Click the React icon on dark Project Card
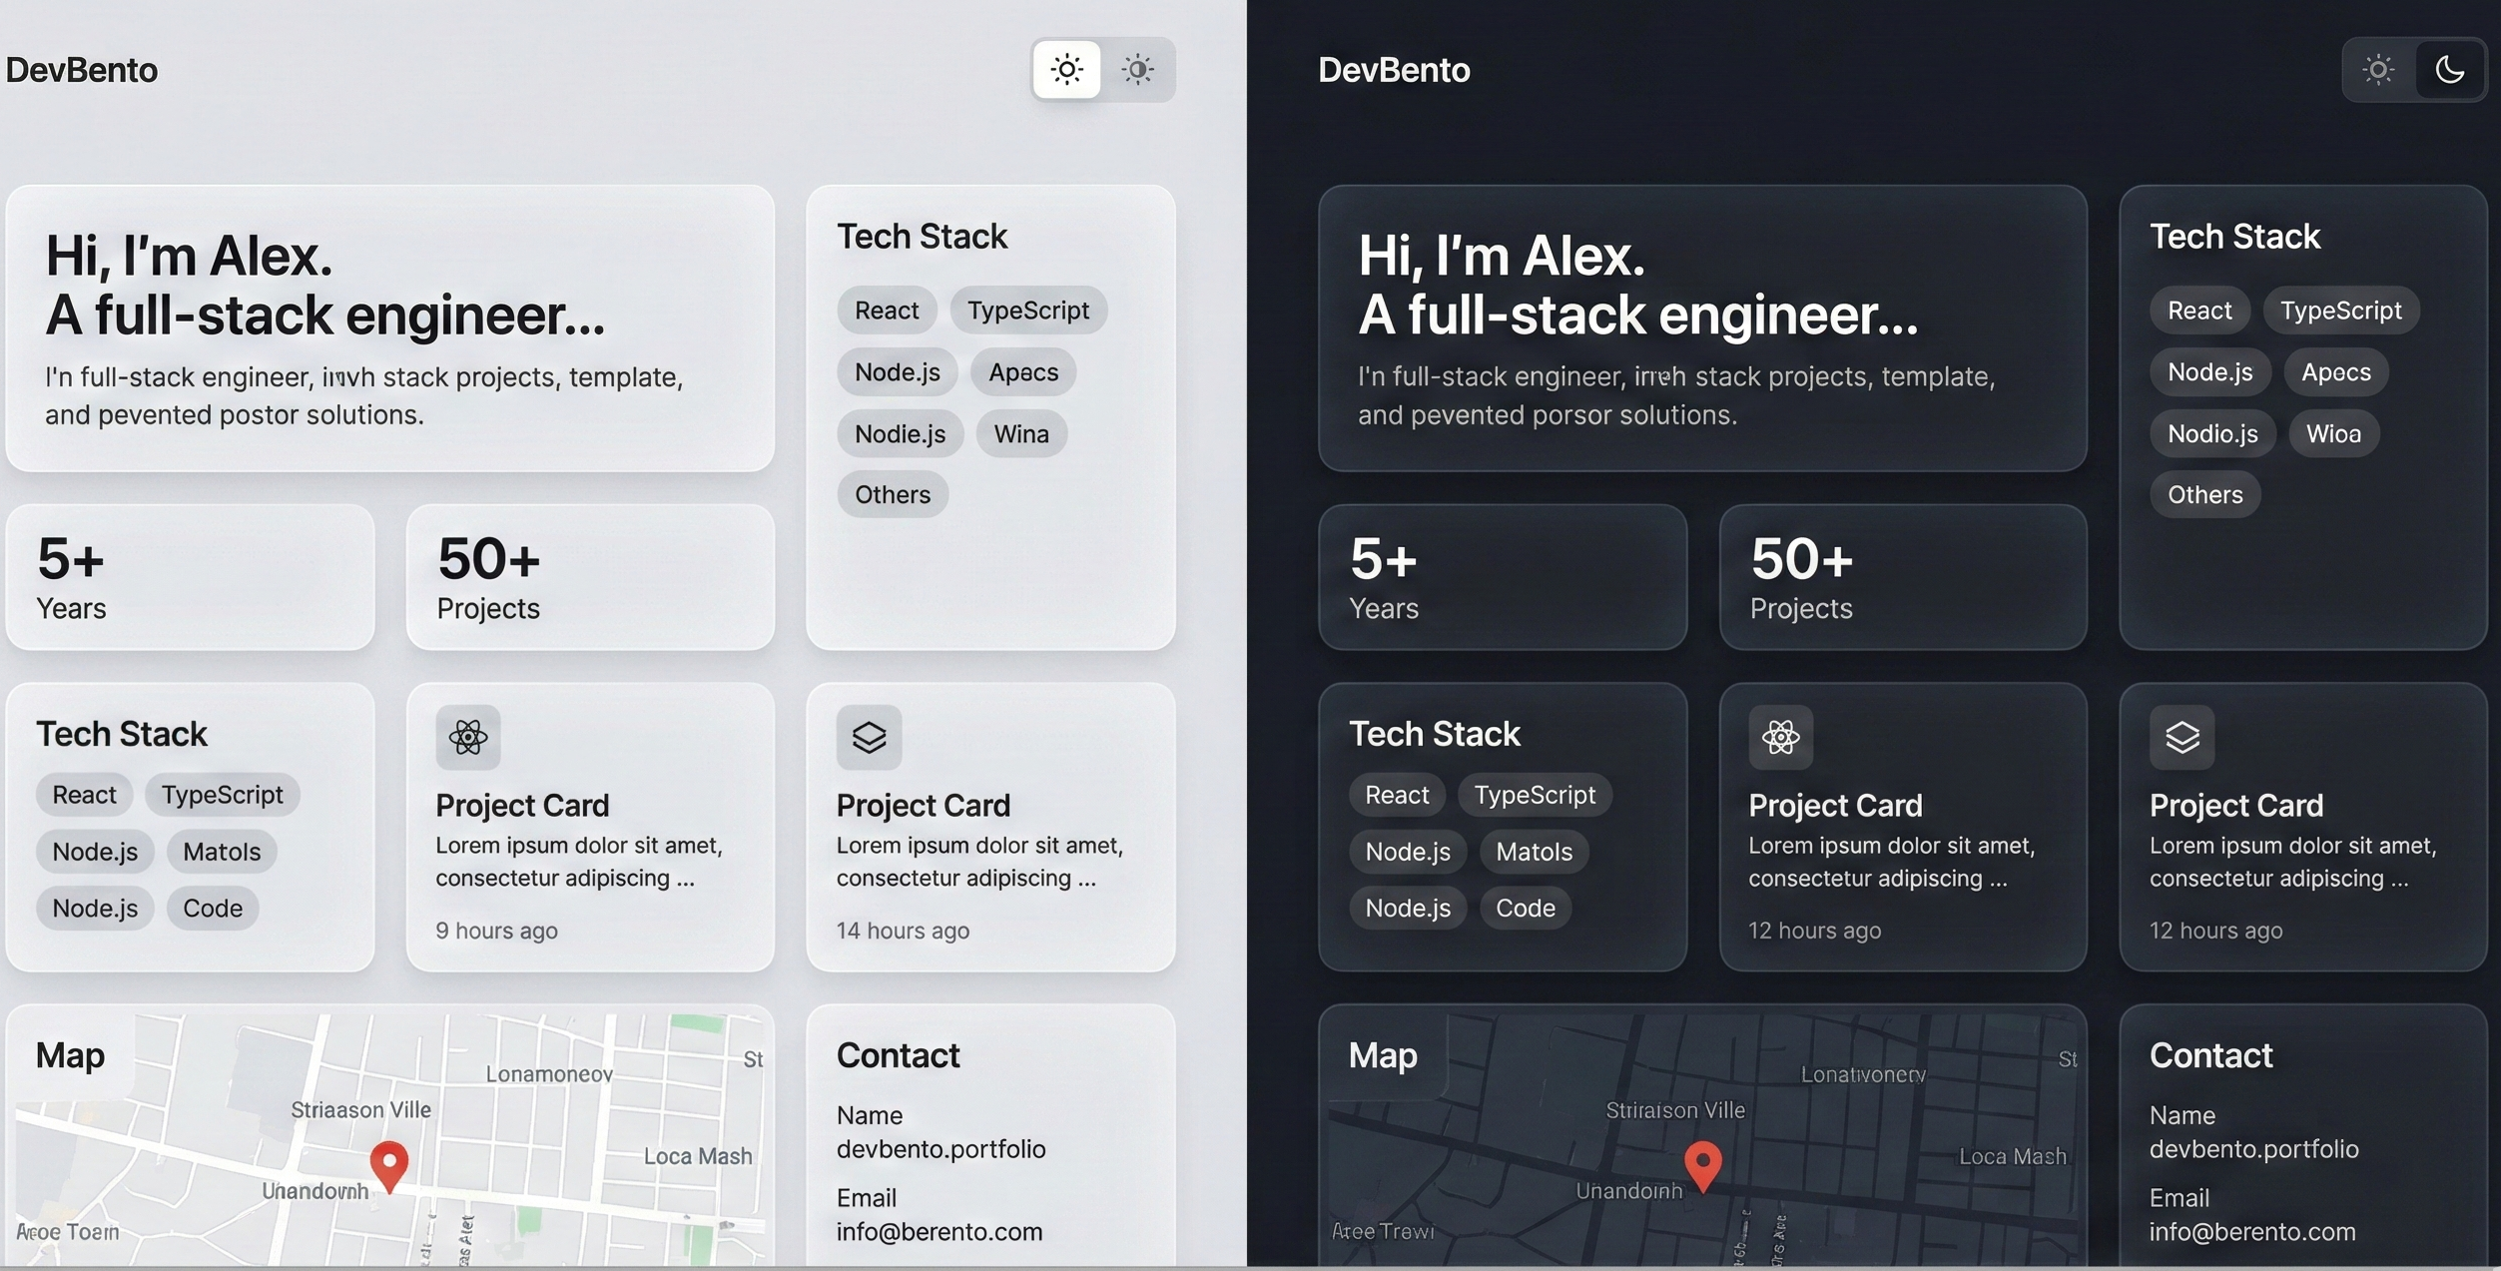This screenshot has height=1271, width=2501. 1779,738
